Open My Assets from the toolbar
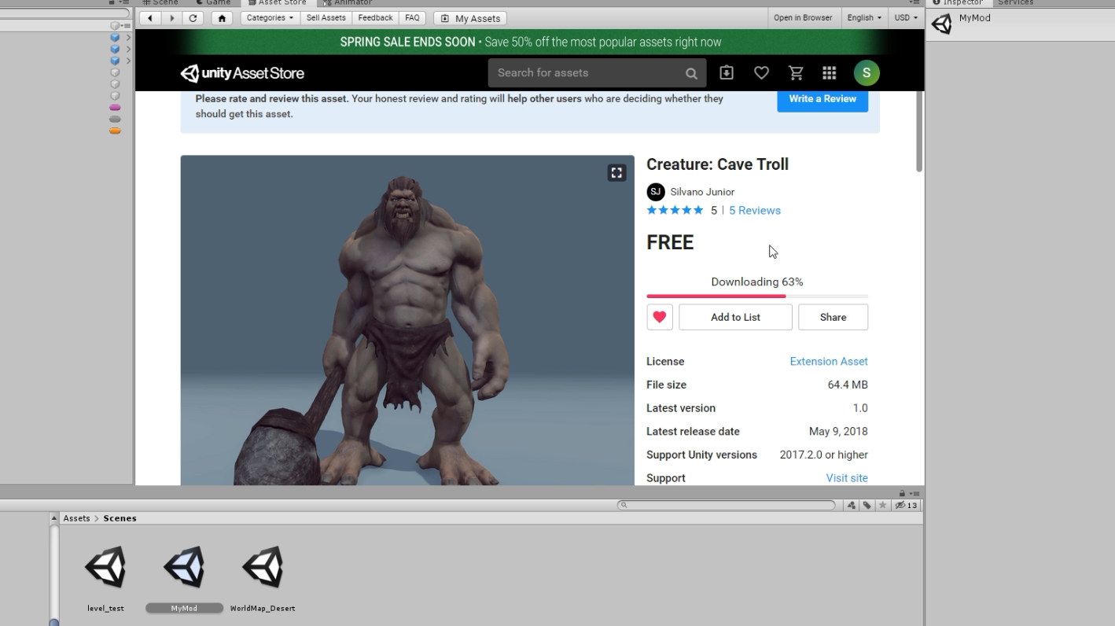 click(x=470, y=18)
